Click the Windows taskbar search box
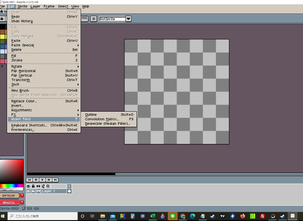This screenshot has width=303, height=221. tap(41, 216)
